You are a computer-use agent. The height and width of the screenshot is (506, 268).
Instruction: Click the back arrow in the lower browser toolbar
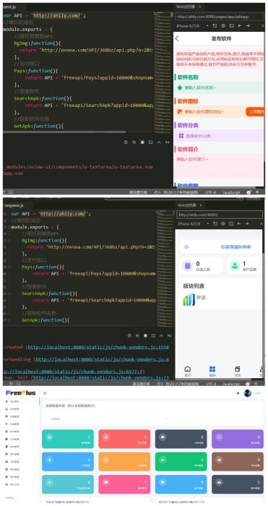239,223
